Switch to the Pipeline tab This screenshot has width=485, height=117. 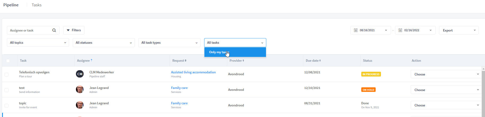click(11, 5)
